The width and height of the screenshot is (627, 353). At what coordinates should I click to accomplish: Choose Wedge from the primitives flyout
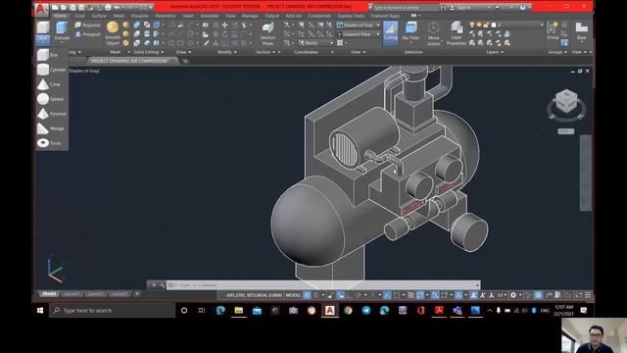51,128
